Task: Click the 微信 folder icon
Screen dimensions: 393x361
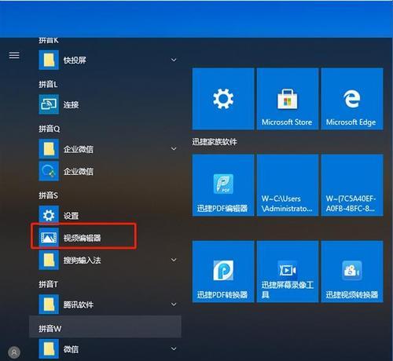Action: 49,349
